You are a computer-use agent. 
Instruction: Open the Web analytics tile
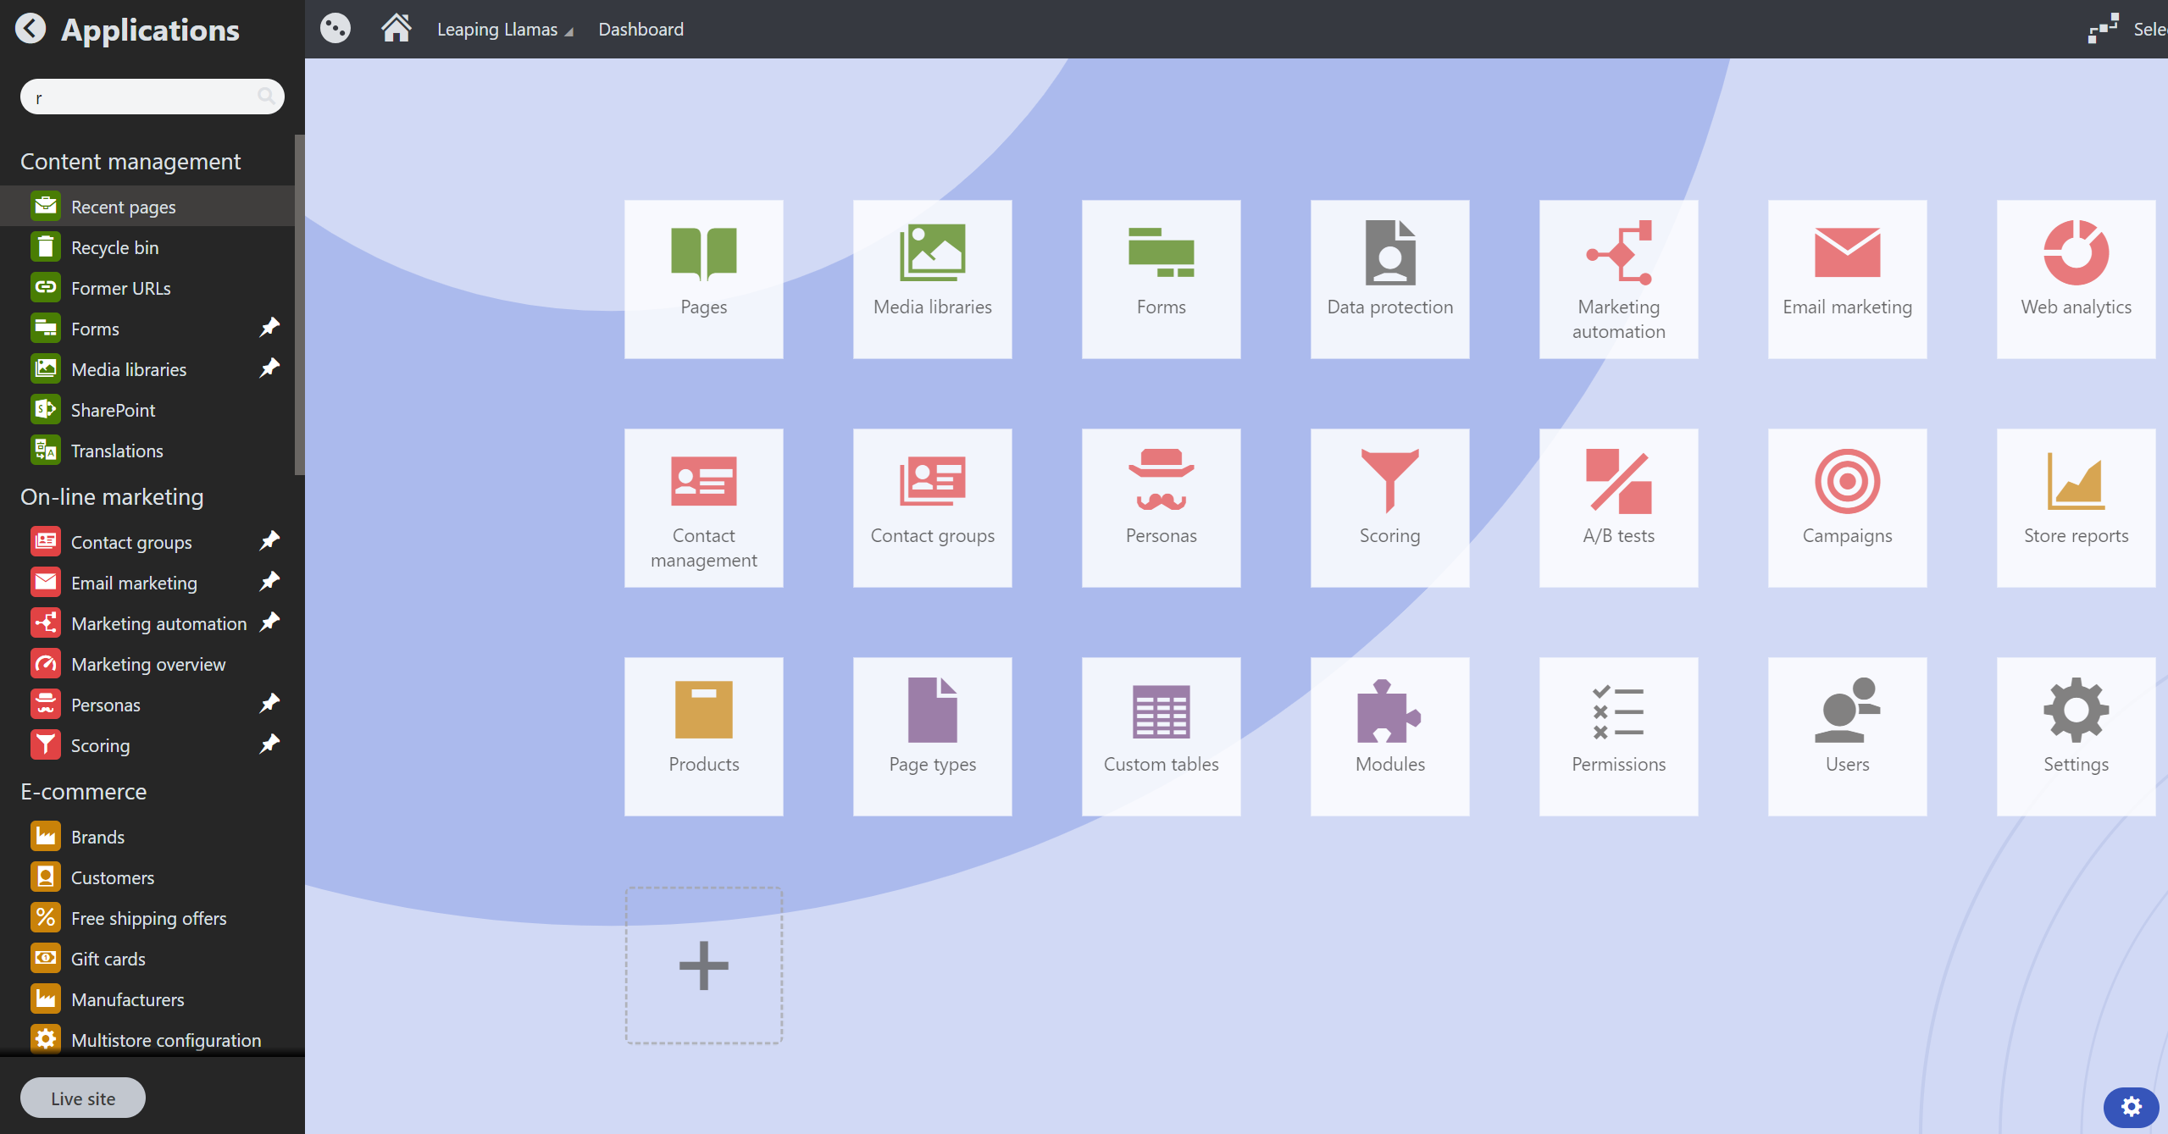tap(2076, 279)
